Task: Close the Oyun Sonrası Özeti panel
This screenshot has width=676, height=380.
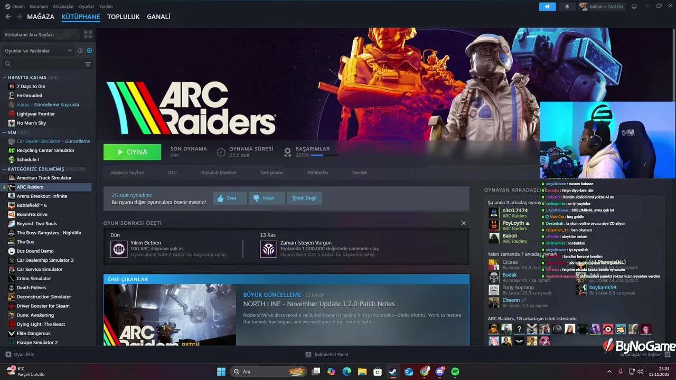Action: (464, 223)
